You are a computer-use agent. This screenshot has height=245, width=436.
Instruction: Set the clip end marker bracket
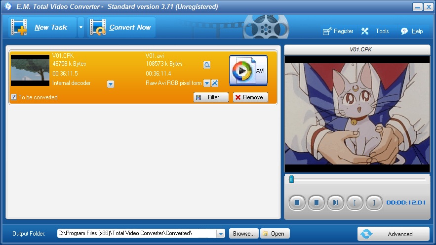click(x=374, y=203)
